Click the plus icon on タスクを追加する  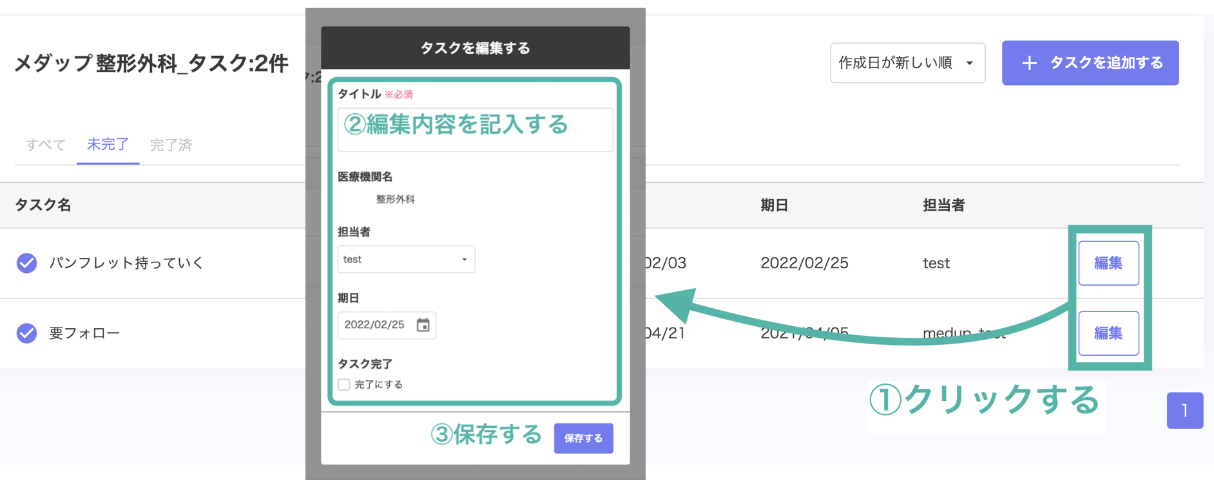coord(1030,63)
